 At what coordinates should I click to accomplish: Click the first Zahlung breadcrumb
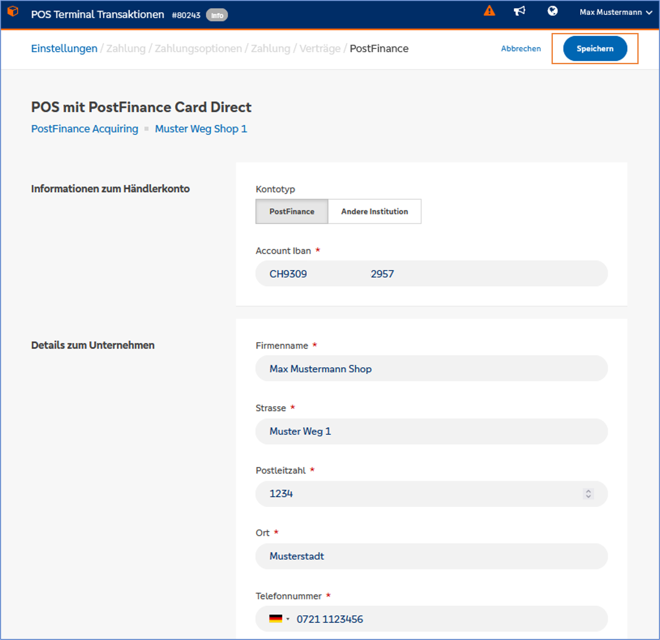coord(126,48)
